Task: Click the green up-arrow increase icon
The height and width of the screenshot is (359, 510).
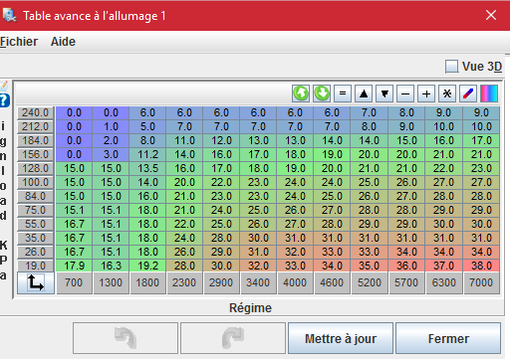Action: (x=301, y=93)
